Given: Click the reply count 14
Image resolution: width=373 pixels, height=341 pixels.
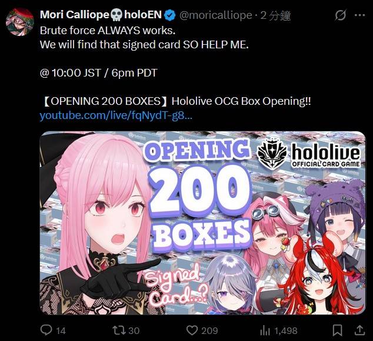Looking at the screenshot, I should click(x=61, y=331).
